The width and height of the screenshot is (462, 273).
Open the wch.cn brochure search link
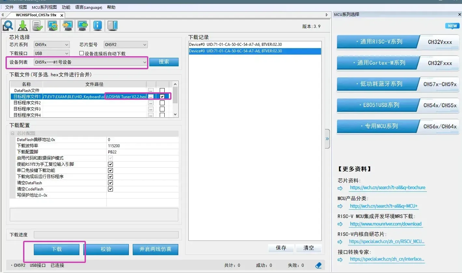pos(387,188)
